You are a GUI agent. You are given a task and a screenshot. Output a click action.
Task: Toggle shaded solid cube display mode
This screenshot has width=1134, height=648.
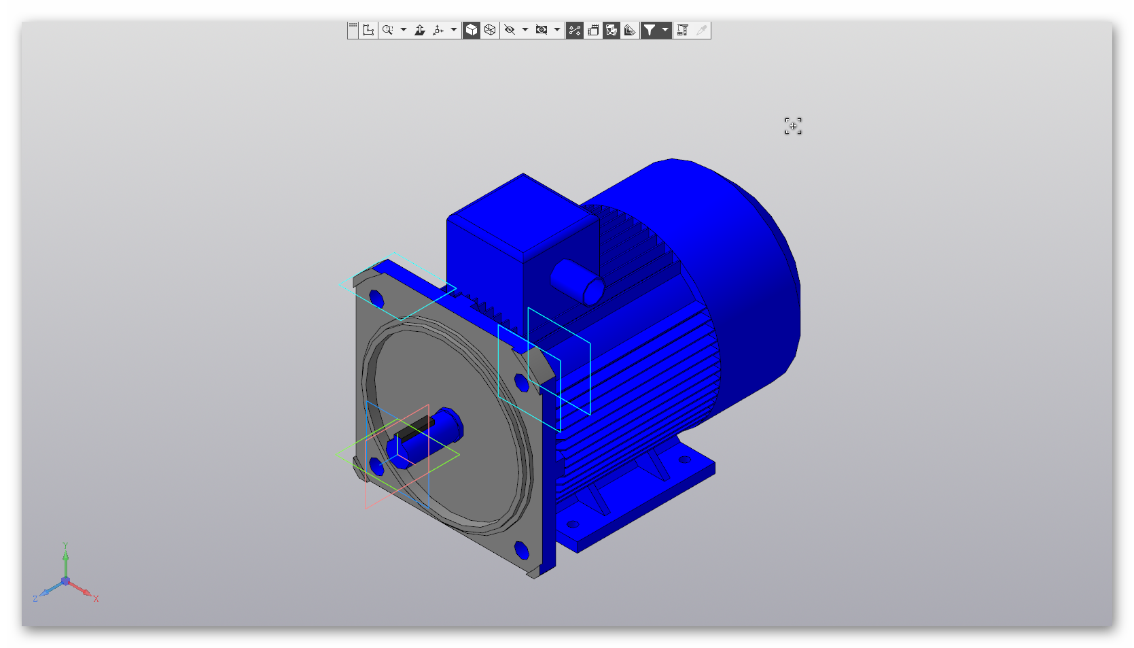tap(472, 30)
